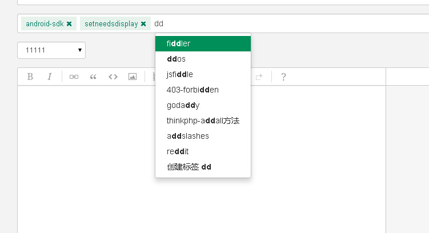Apply bold formatting with the B icon
This screenshot has height=233, width=429.
click(30, 77)
